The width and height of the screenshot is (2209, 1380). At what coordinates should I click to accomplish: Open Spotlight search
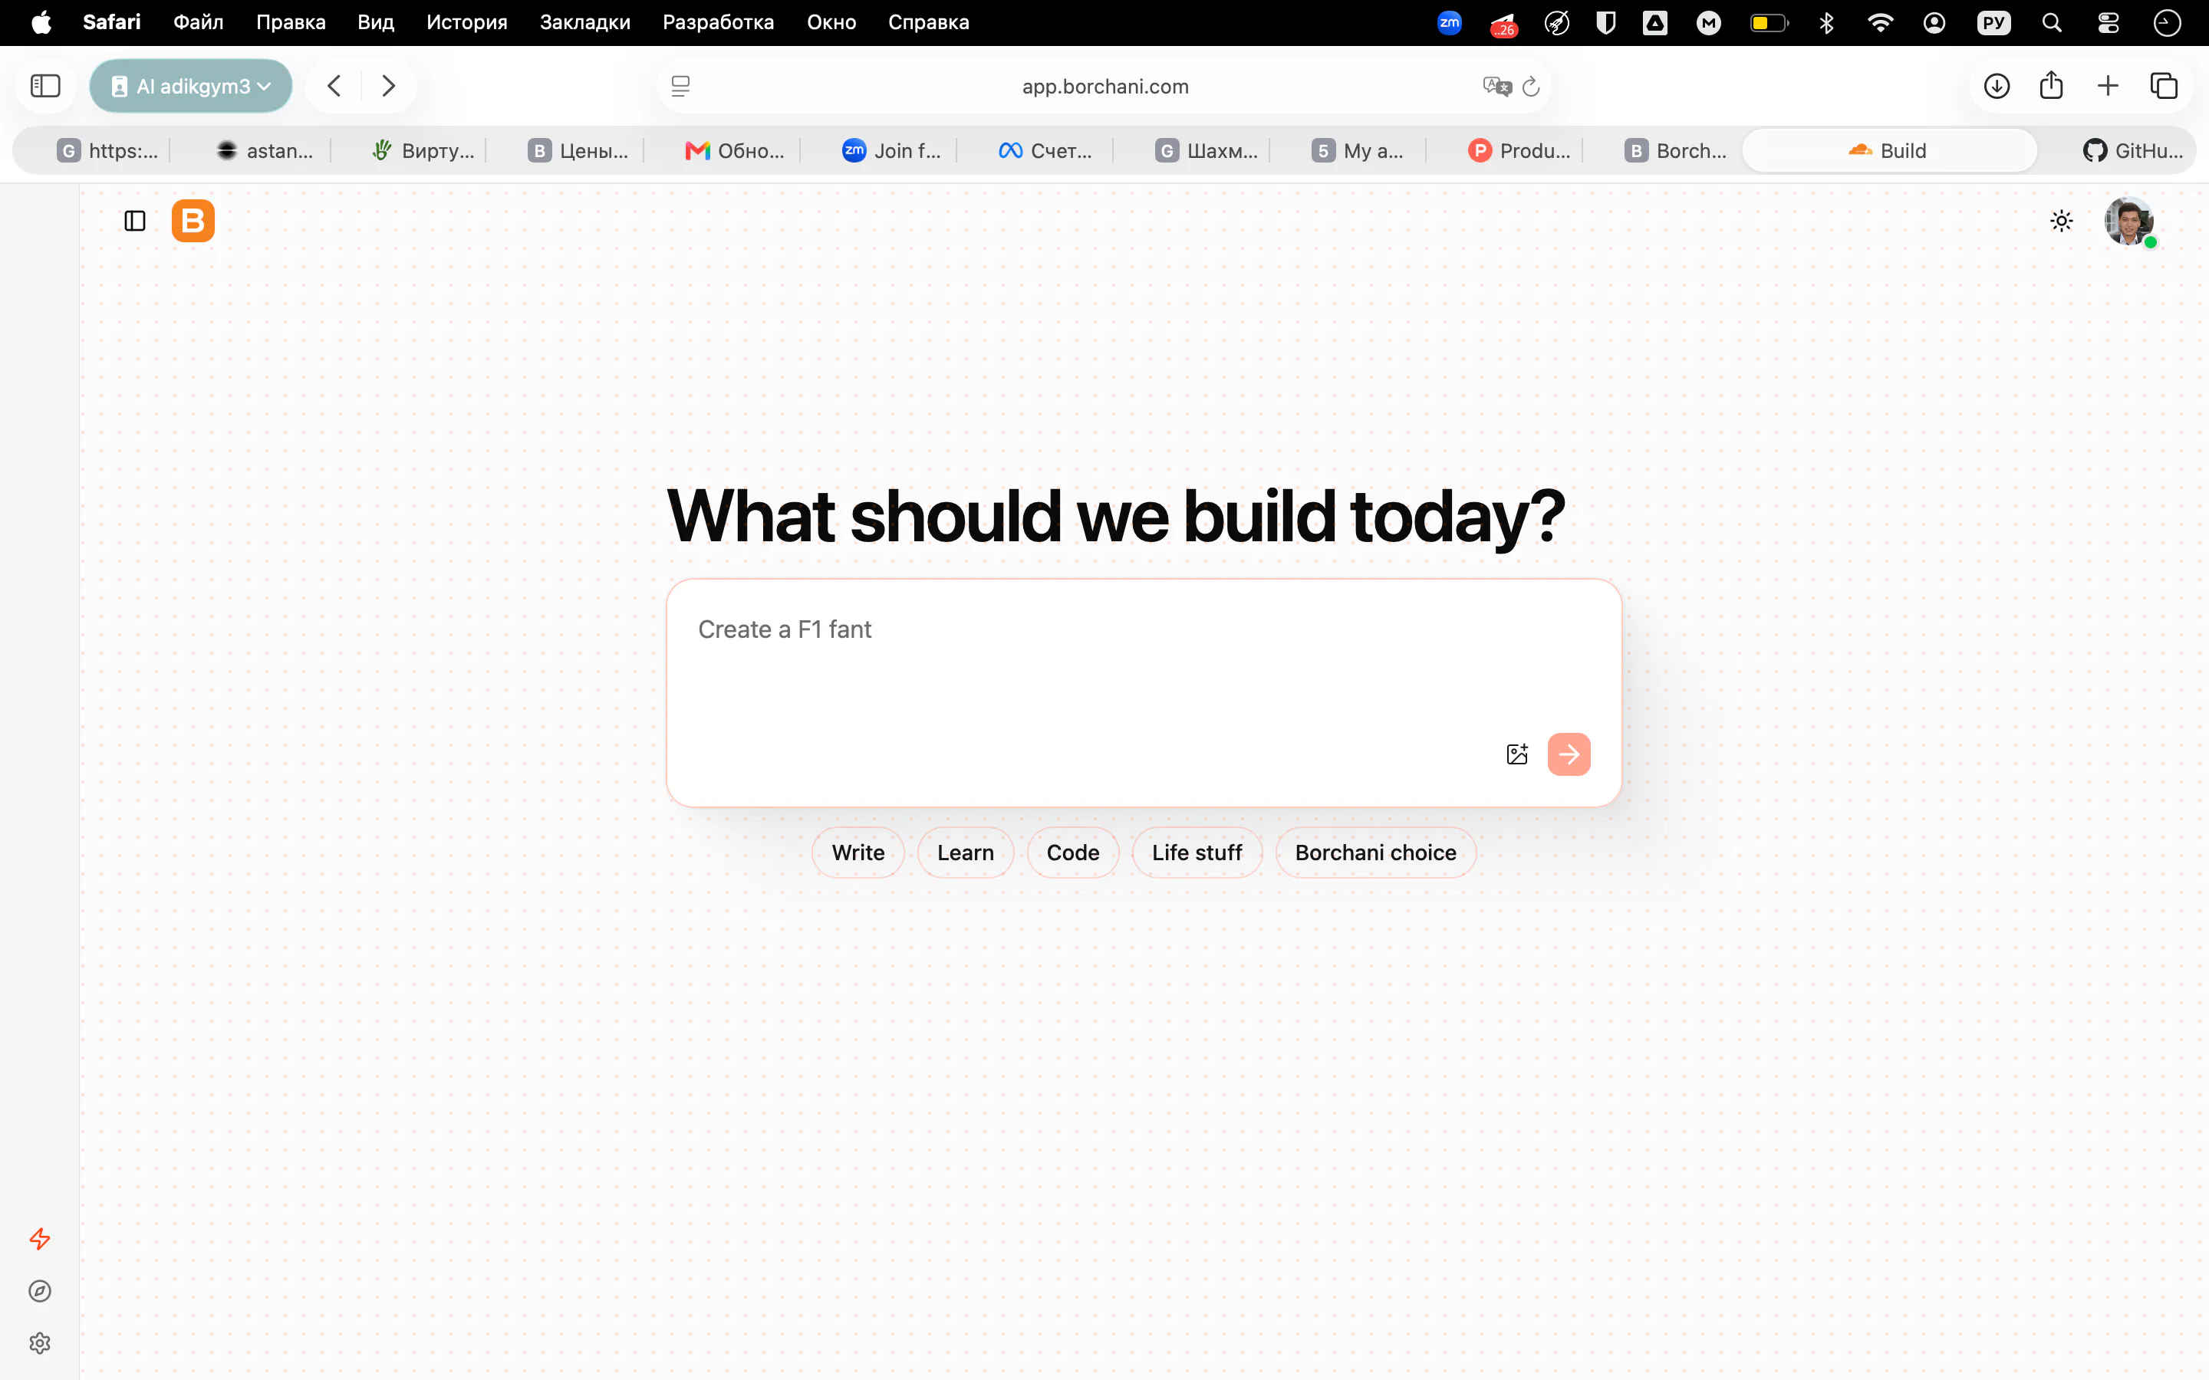coord(2052,22)
